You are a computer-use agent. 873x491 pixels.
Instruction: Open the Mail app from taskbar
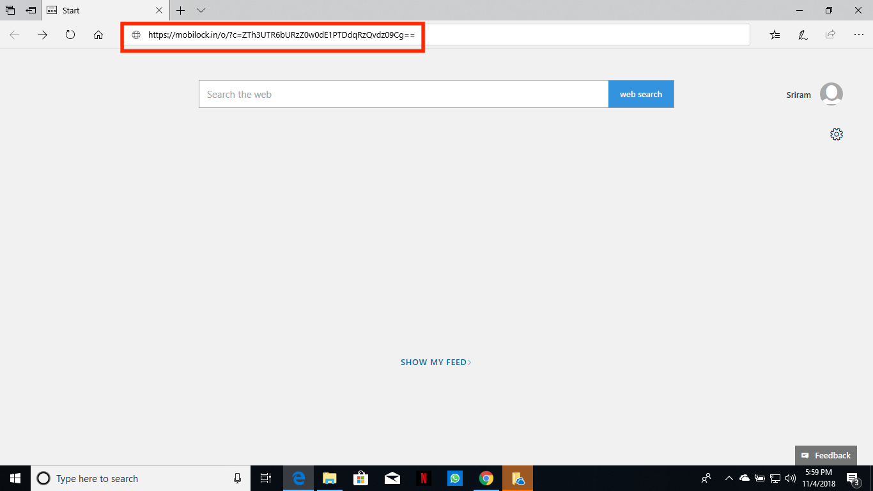tap(392, 478)
